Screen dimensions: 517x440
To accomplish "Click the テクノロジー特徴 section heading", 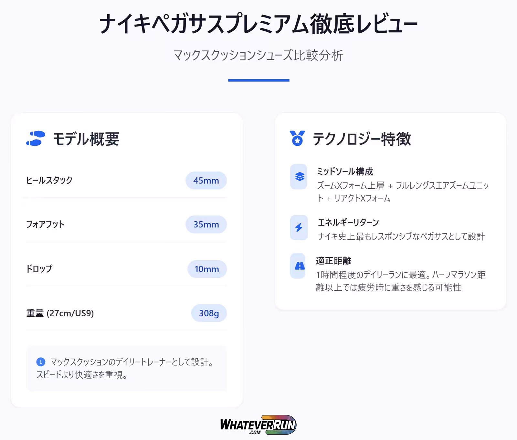I will (362, 139).
